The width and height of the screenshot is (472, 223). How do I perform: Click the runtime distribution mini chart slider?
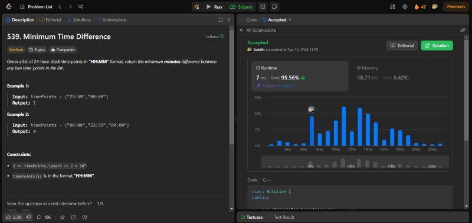(355, 161)
